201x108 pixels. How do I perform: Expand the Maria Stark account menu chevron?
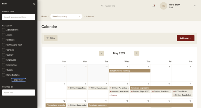point(195,6)
